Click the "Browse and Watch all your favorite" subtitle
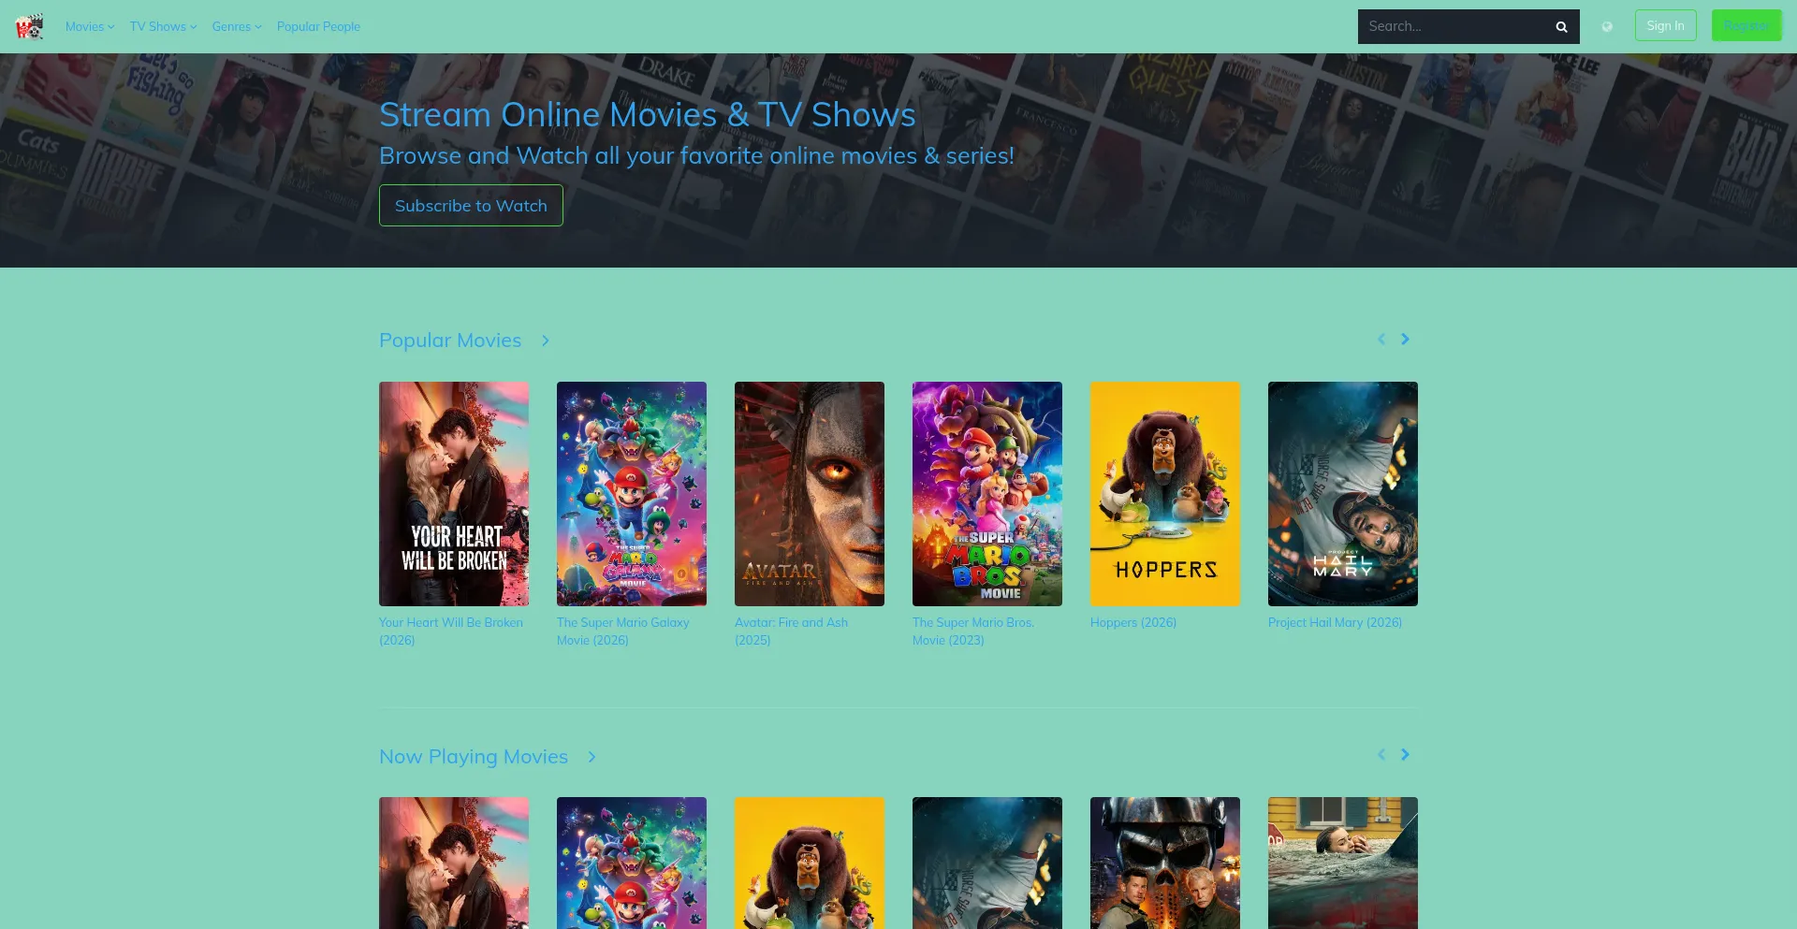 point(696,155)
